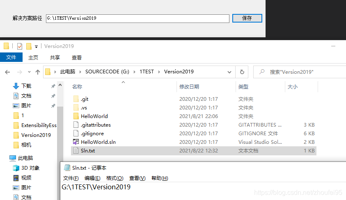The height and width of the screenshot is (200, 346).
Task: Go forward with the forward arrow
Action: click(x=20, y=72)
